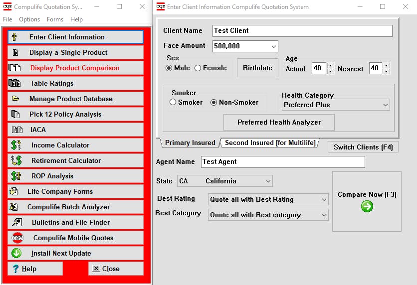Select the Female radio button
417x285 pixels.
pos(198,68)
